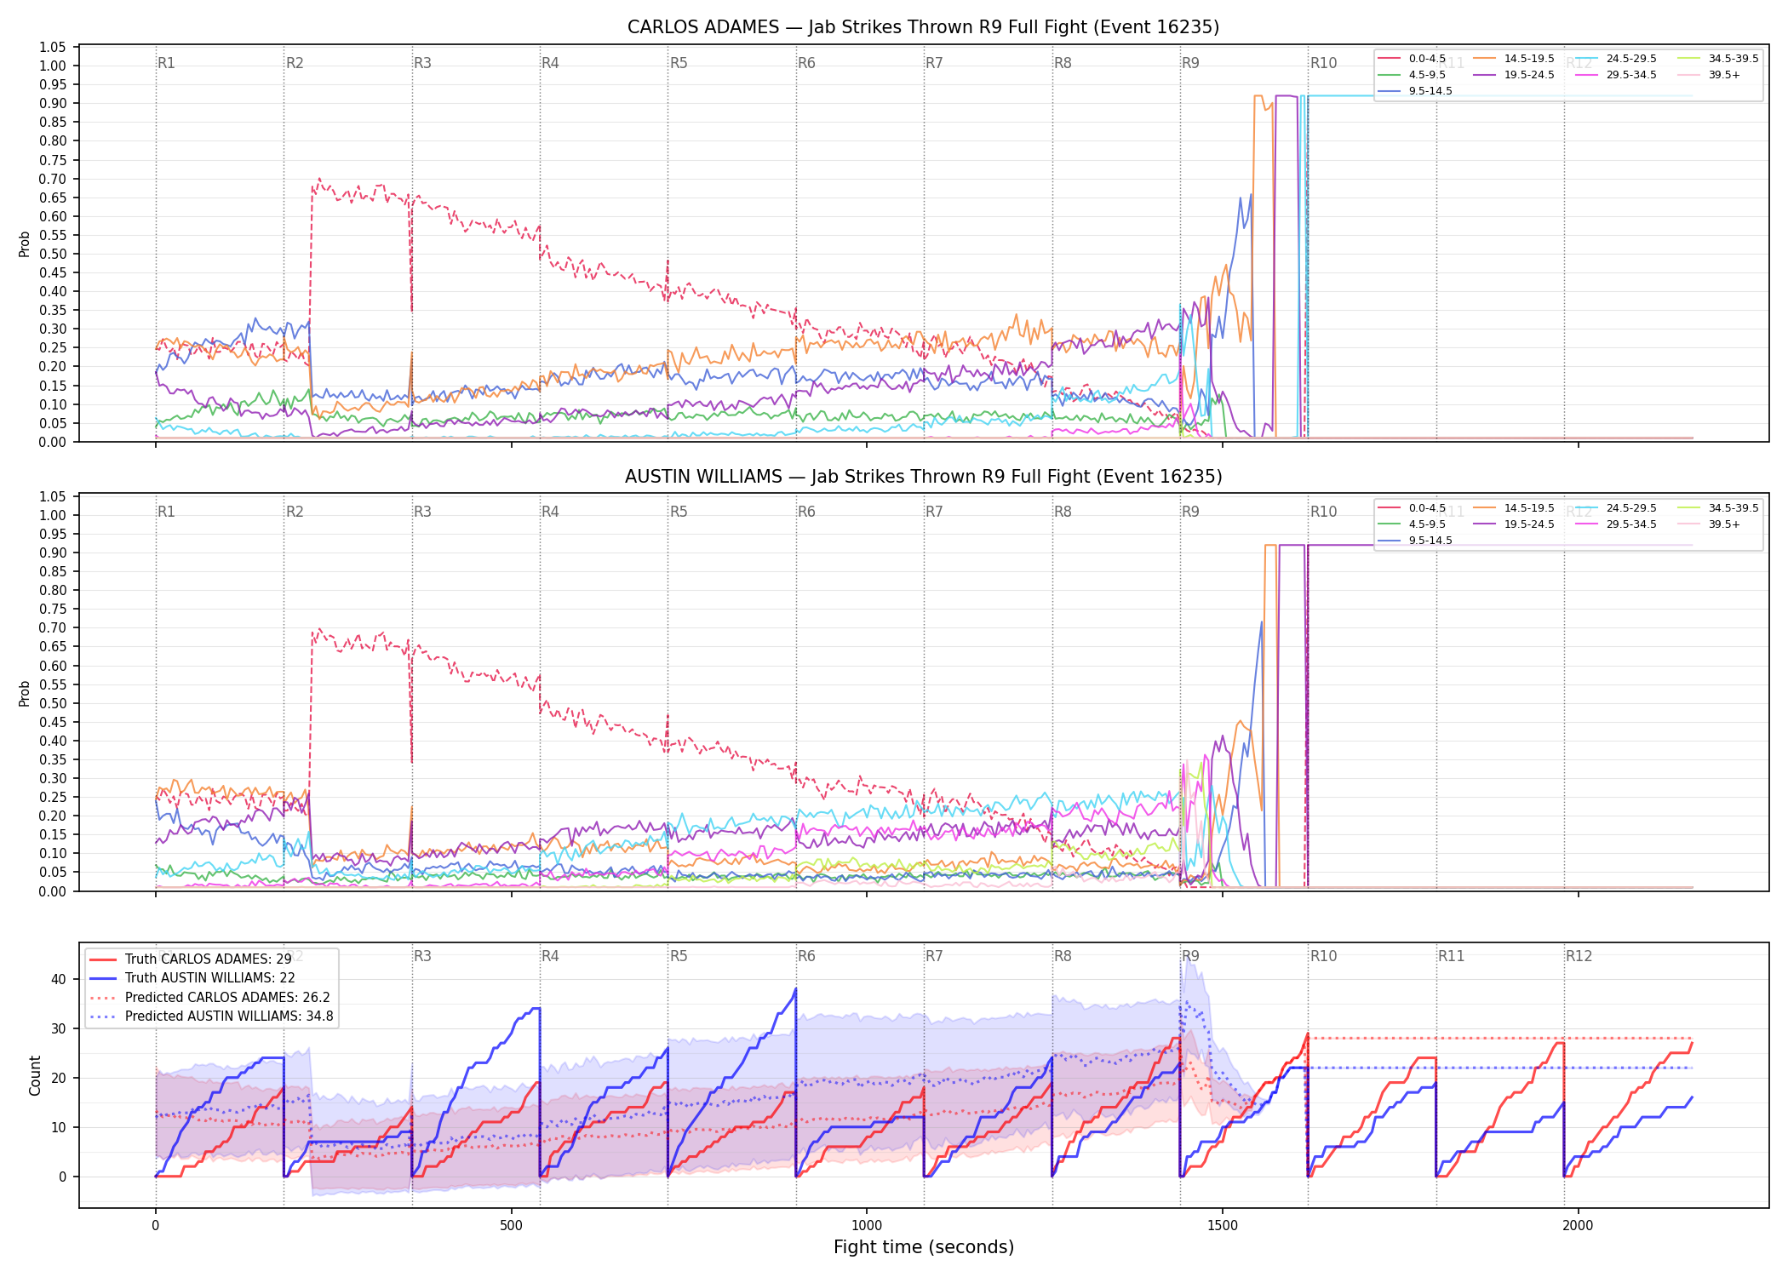Click the 40 tick label on Count axis
Viewport: 1788px width, 1277px height.
pos(59,979)
